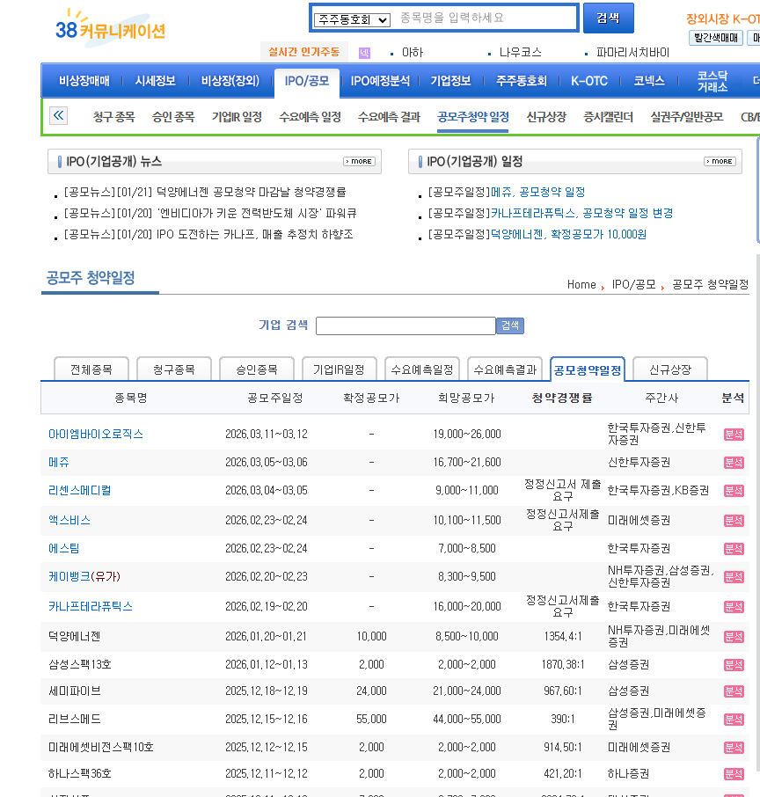Go to 승인 종목 in the submenu bar
The width and height of the screenshot is (760, 797).
(173, 117)
